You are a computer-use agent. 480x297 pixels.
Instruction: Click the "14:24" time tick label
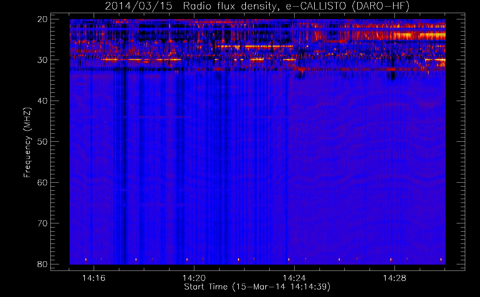[294, 278]
